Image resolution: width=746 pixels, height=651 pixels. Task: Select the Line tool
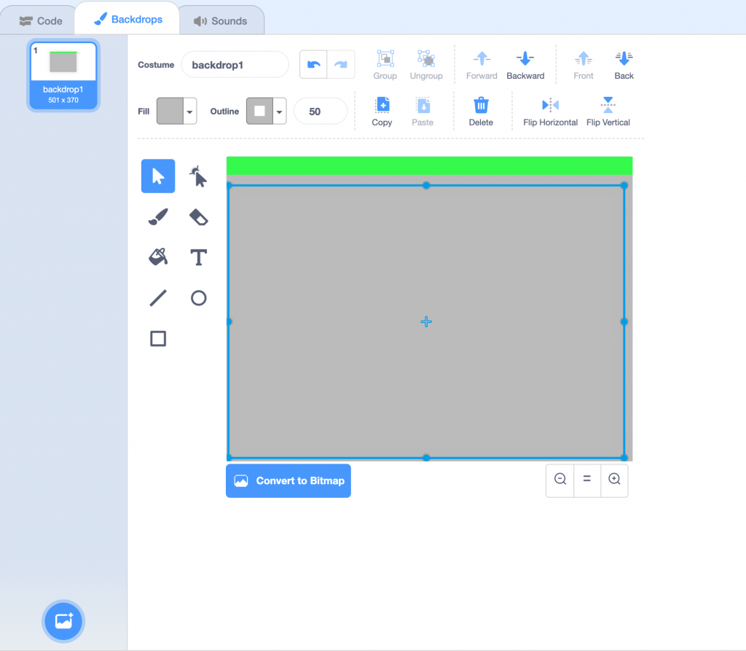(158, 297)
